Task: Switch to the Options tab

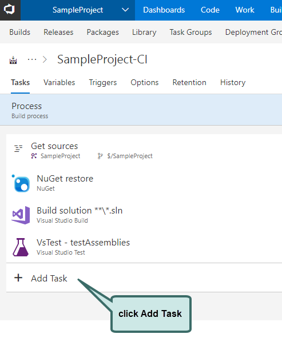Action: coord(145,83)
